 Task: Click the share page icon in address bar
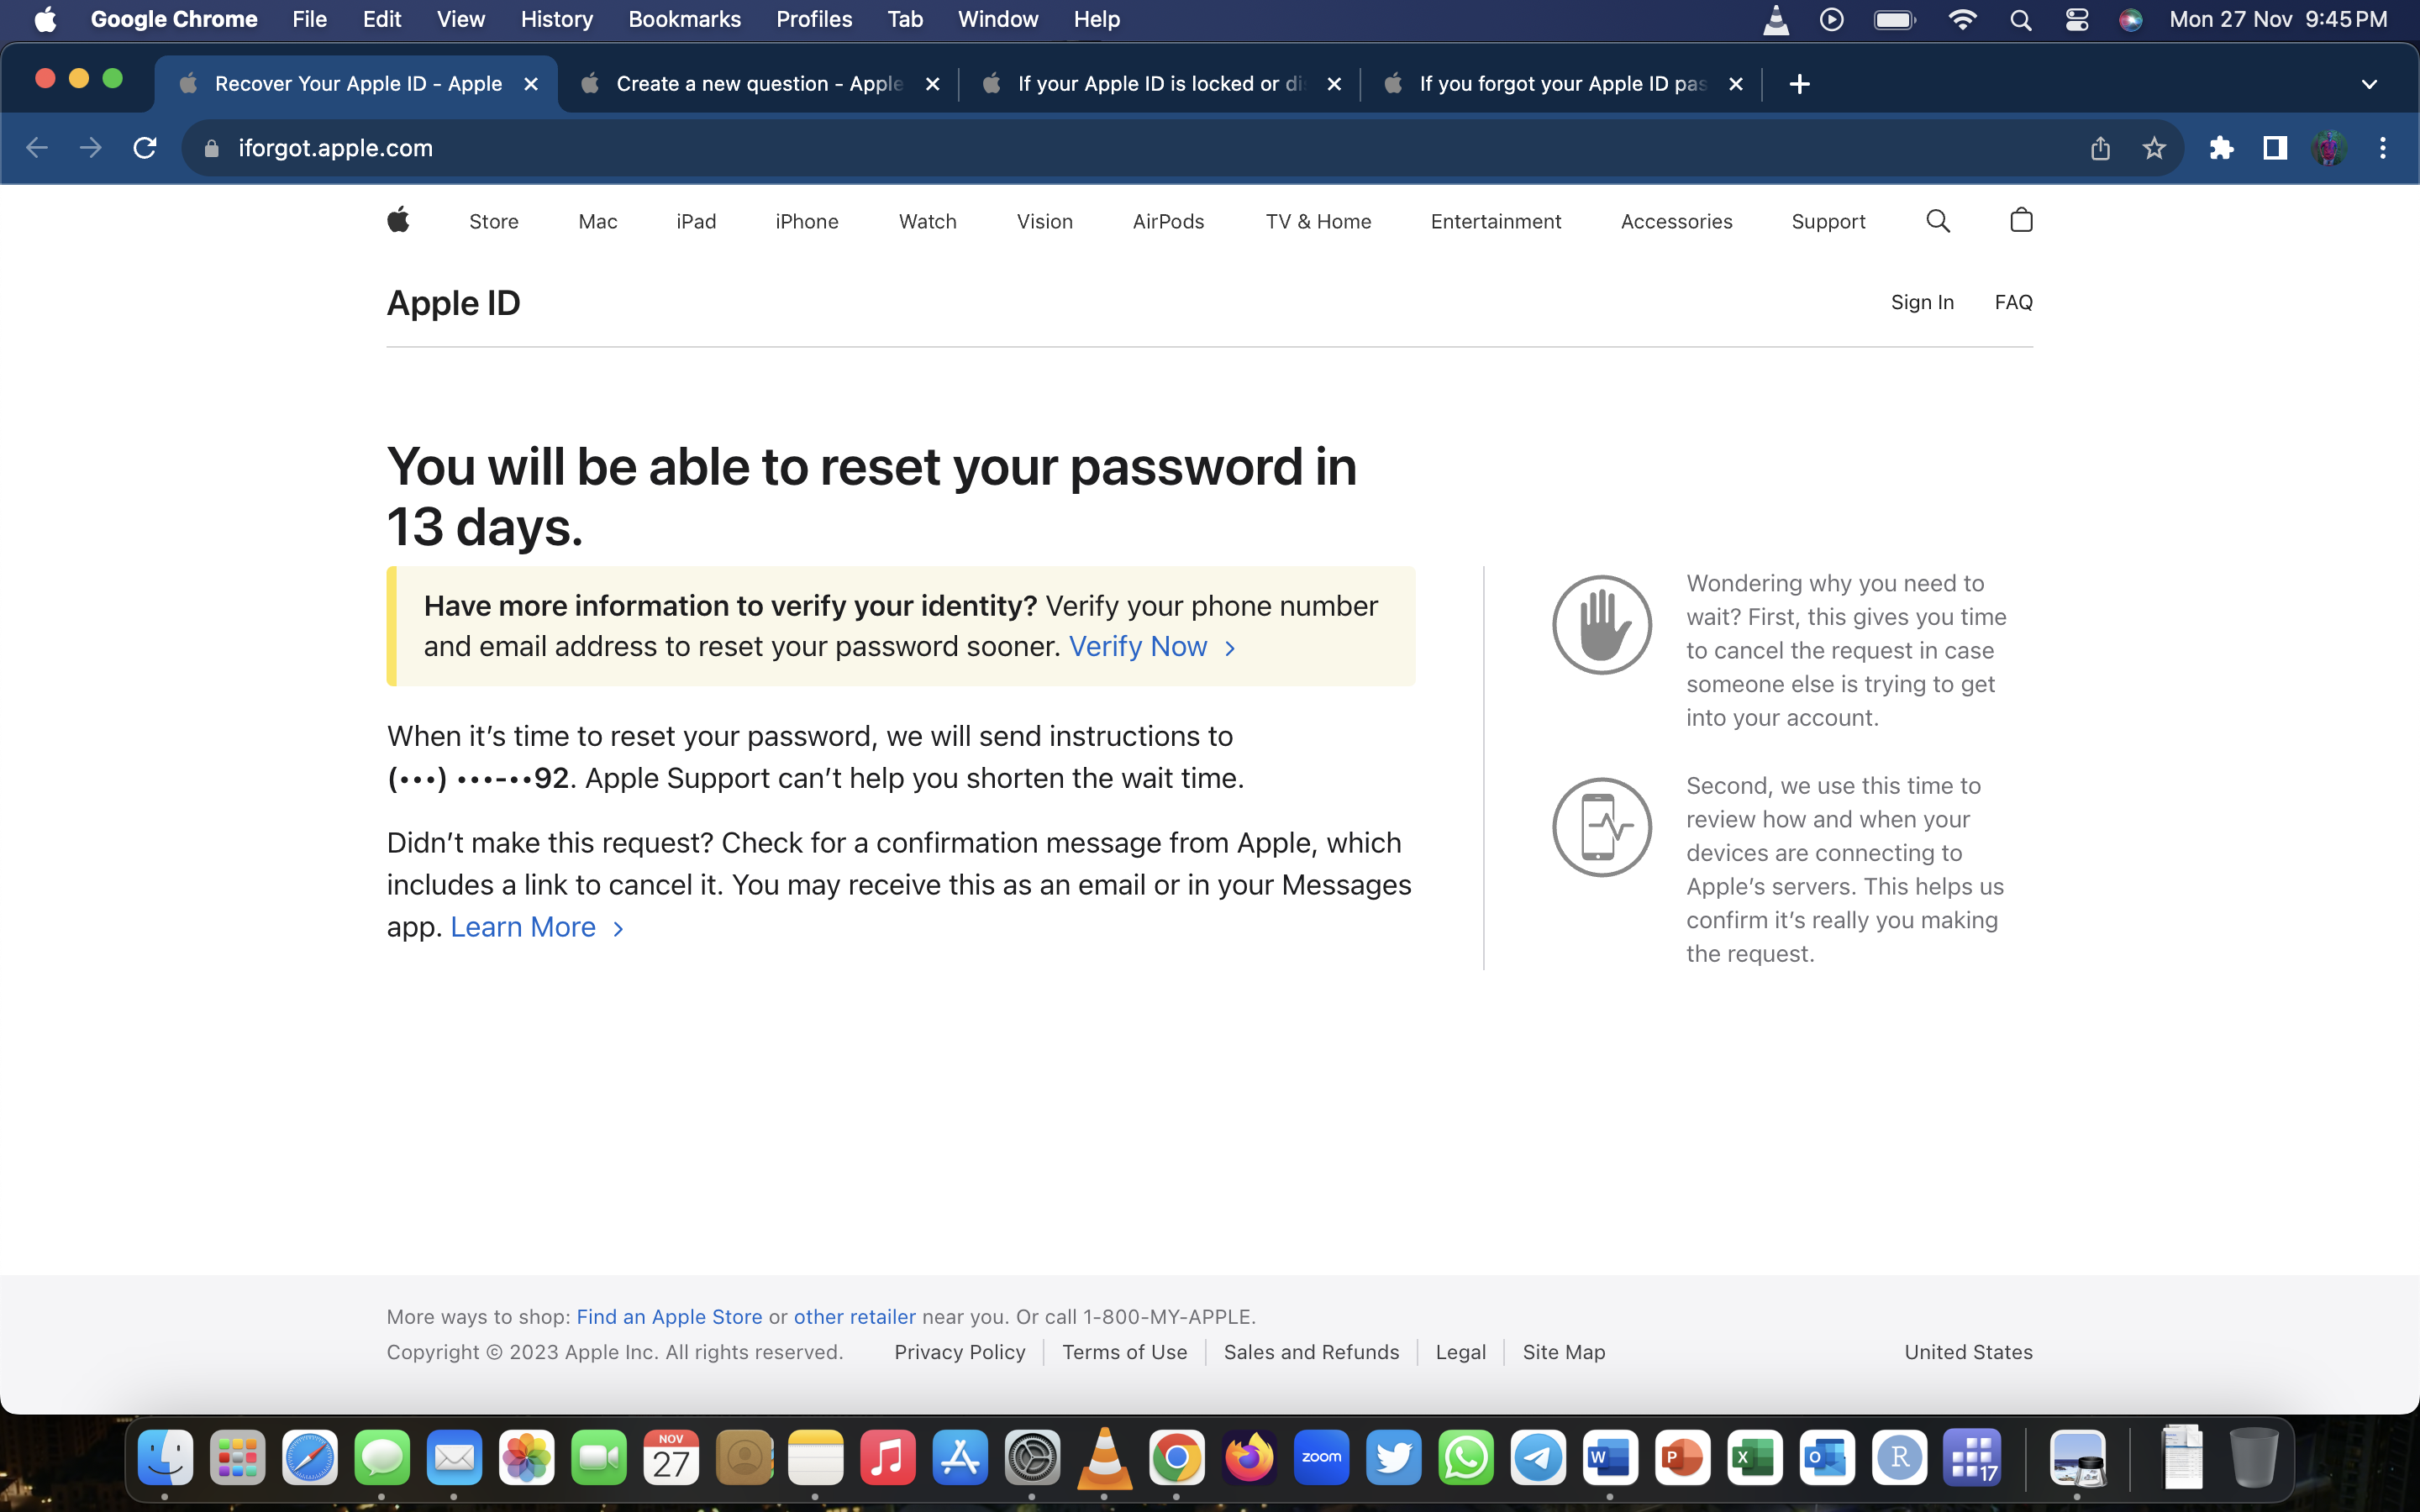[2100, 148]
